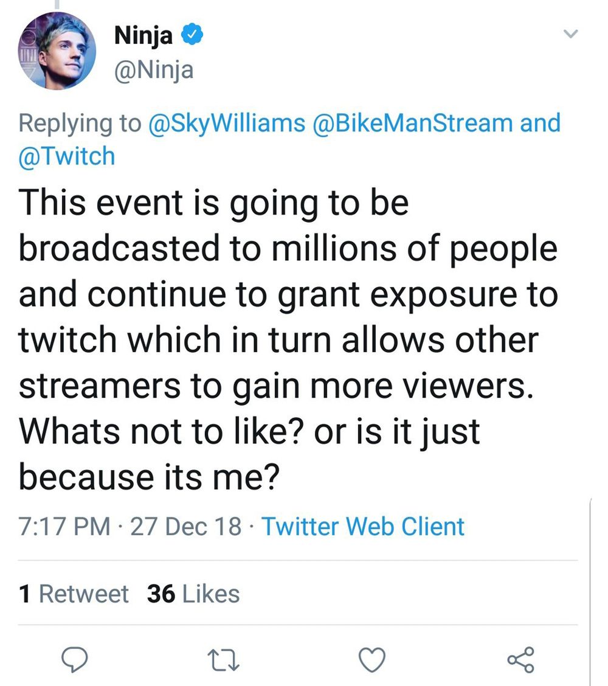Click the tweet body text
Viewport: 608px width, 686px height.
(x=289, y=340)
